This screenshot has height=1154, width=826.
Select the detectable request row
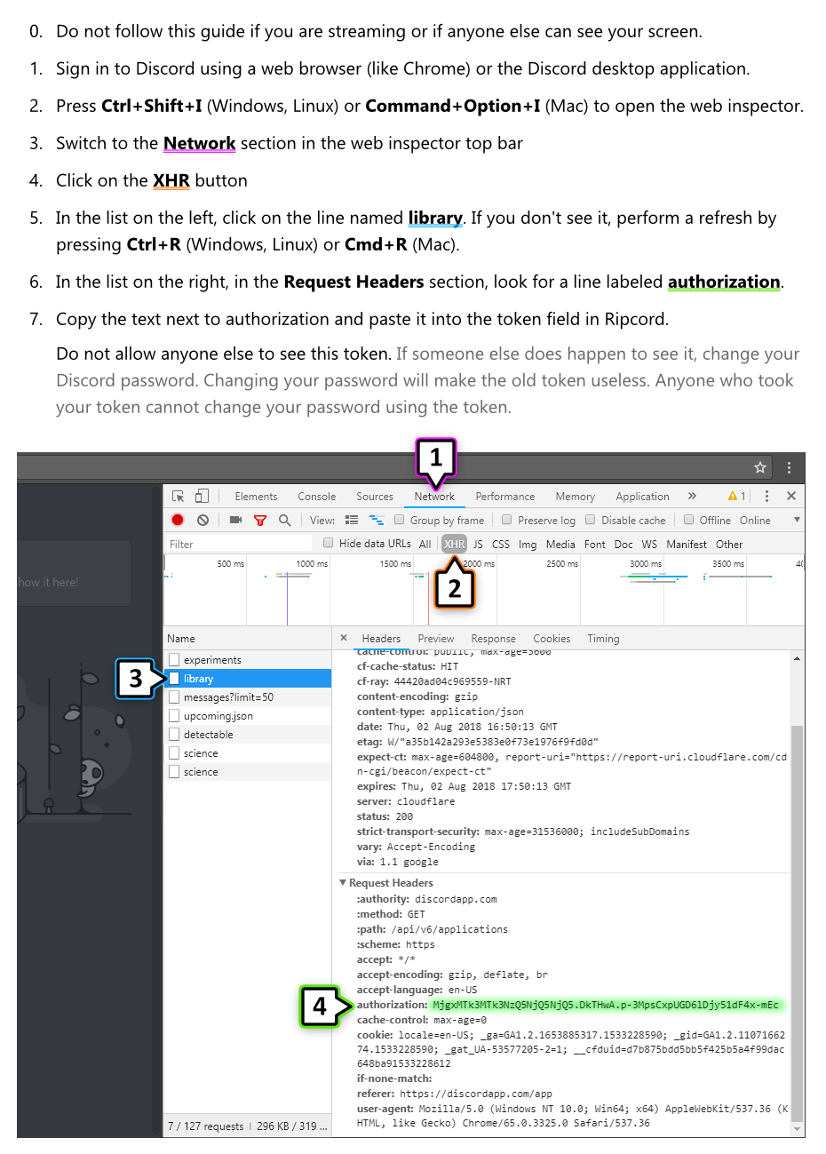(248, 735)
